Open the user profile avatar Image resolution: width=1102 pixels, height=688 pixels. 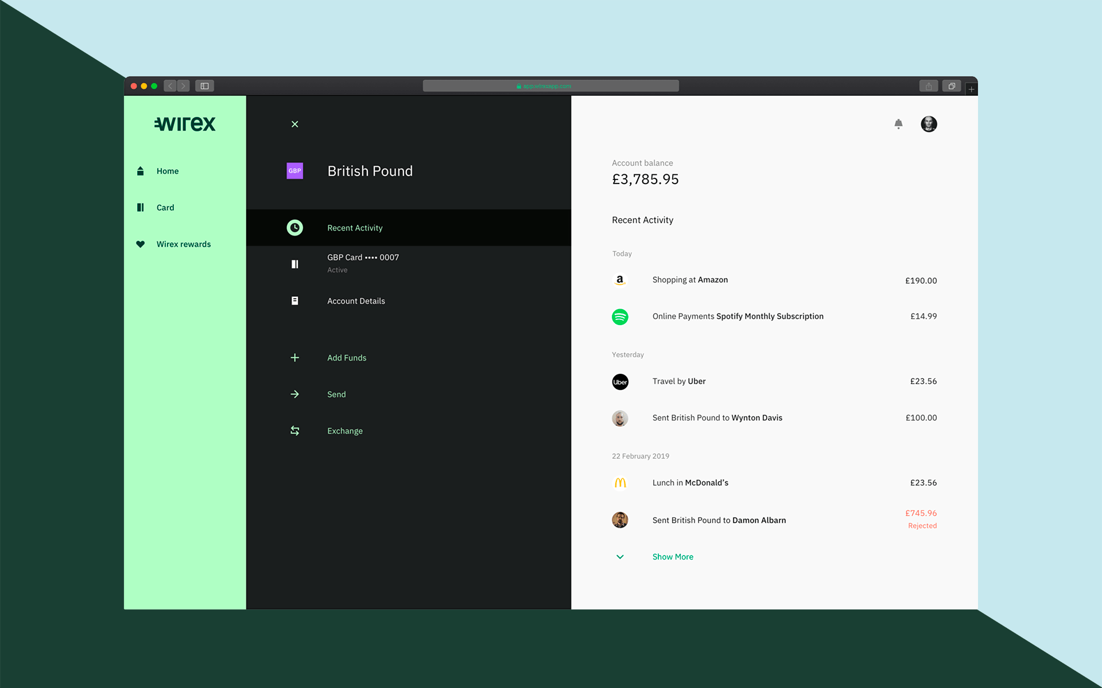pos(929,124)
